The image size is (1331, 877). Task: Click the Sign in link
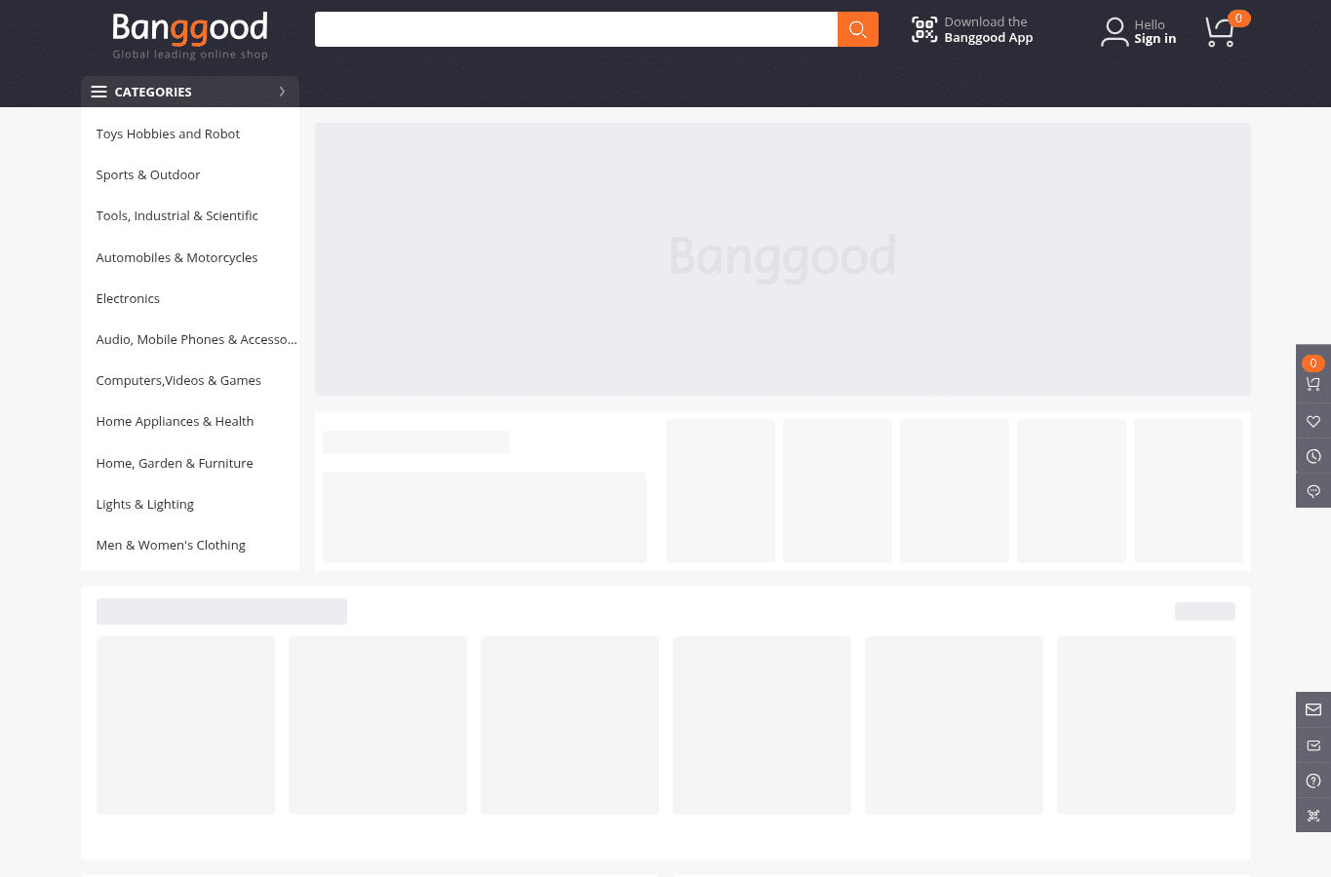[1155, 39]
